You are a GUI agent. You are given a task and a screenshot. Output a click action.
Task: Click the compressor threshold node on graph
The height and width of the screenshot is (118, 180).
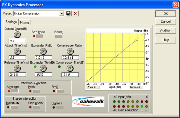click(135, 40)
